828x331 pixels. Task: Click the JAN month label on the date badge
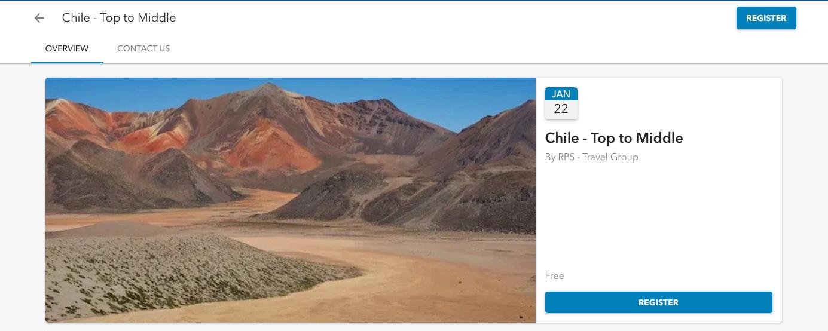tap(561, 94)
